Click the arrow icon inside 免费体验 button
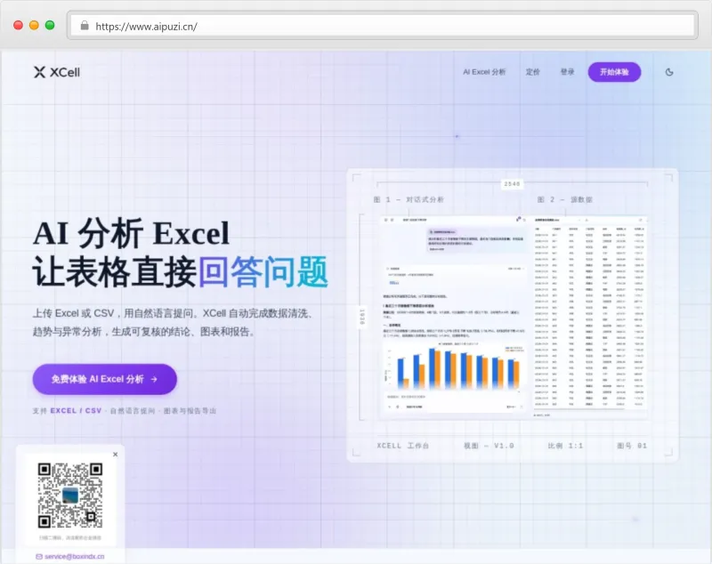 (154, 379)
